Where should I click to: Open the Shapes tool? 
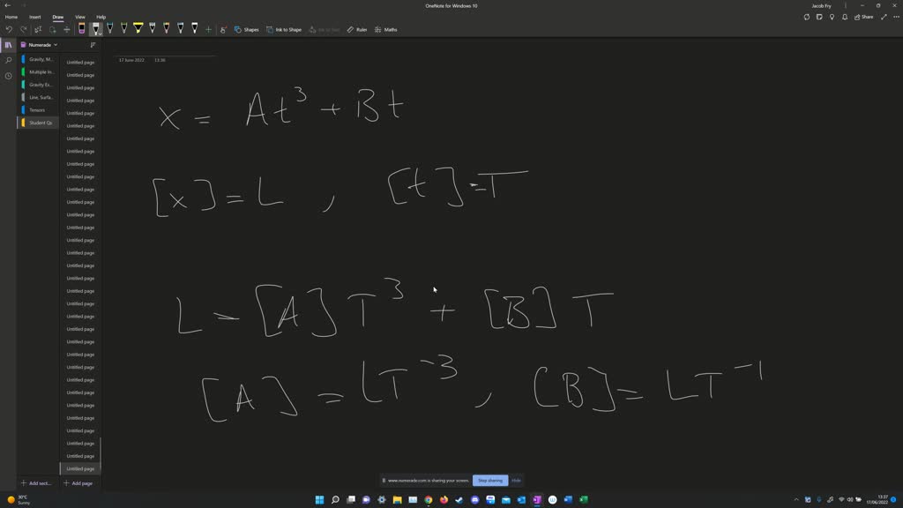247,29
